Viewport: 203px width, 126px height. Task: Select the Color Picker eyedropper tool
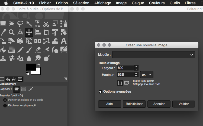point(3,32)
